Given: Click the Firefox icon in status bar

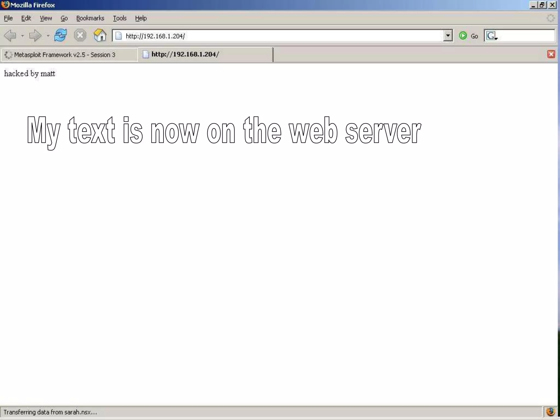Looking at the screenshot, I should 550,412.
